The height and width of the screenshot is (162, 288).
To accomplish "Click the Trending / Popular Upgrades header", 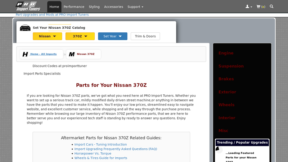I will 242,143.
